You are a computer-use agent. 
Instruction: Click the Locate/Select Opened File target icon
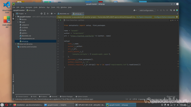pos(41,13)
